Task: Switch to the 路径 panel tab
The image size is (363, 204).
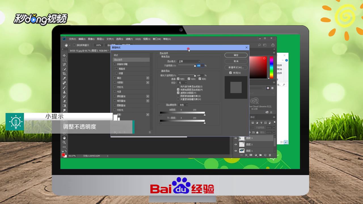Action: 252,117
